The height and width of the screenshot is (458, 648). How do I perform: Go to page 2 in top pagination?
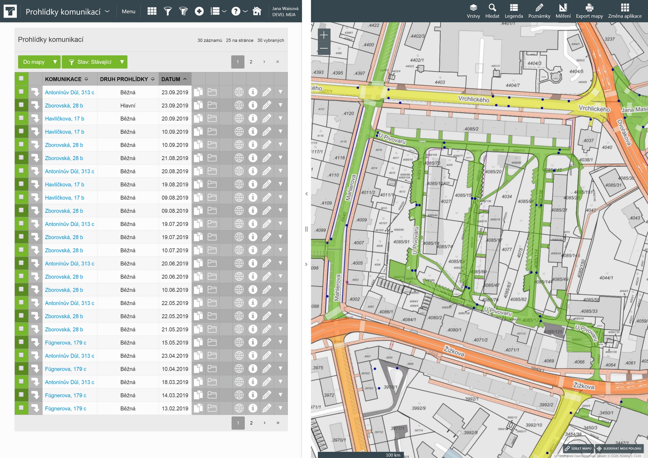(x=251, y=62)
